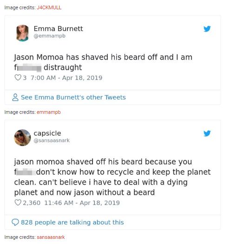Open the emmampb image credit link
Image resolution: width=230 pixels, height=244 pixels.
click(x=48, y=112)
